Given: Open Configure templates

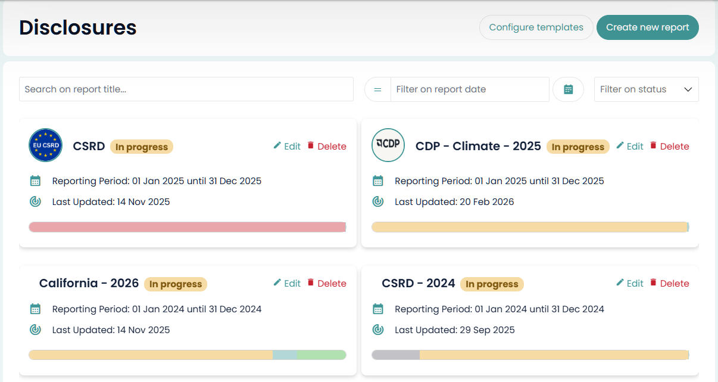Looking at the screenshot, I should point(536,27).
